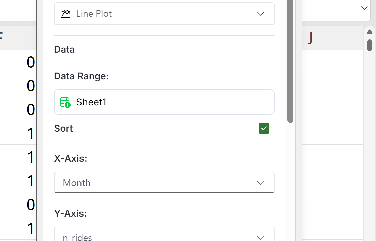
Task: Click the scroll up arrow of spreadsheet
Action: point(370,32)
